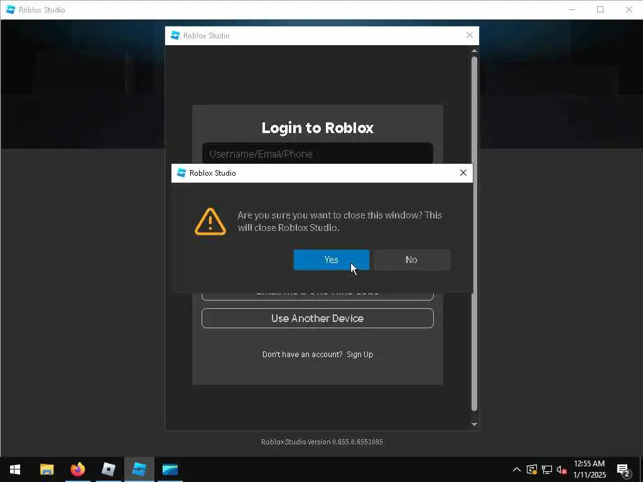This screenshot has width=643, height=482.
Task: Maximize the main Roblox Studio window
Action: point(600,9)
